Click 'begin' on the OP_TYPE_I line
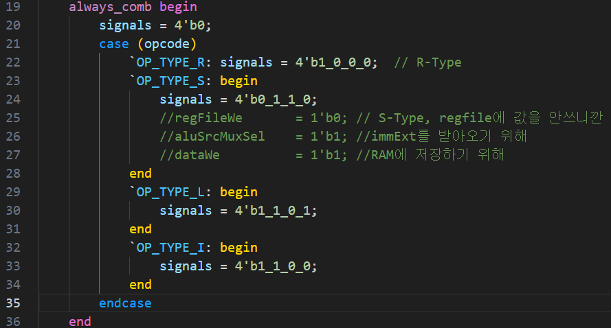Viewport: 611px width, 328px height. pyautogui.click(x=238, y=248)
